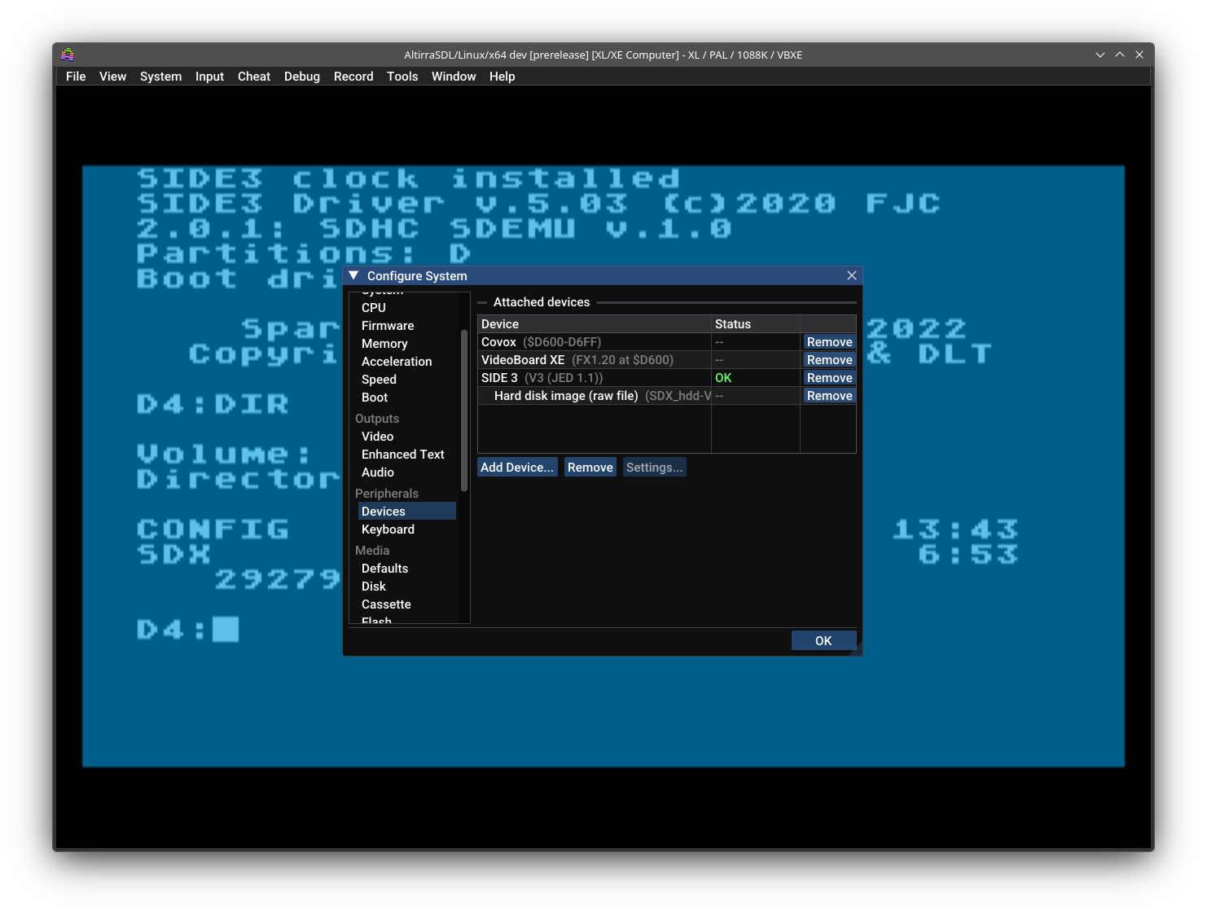
Task: Collapse the Configure System dialog triangle
Action: click(x=353, y=275)
